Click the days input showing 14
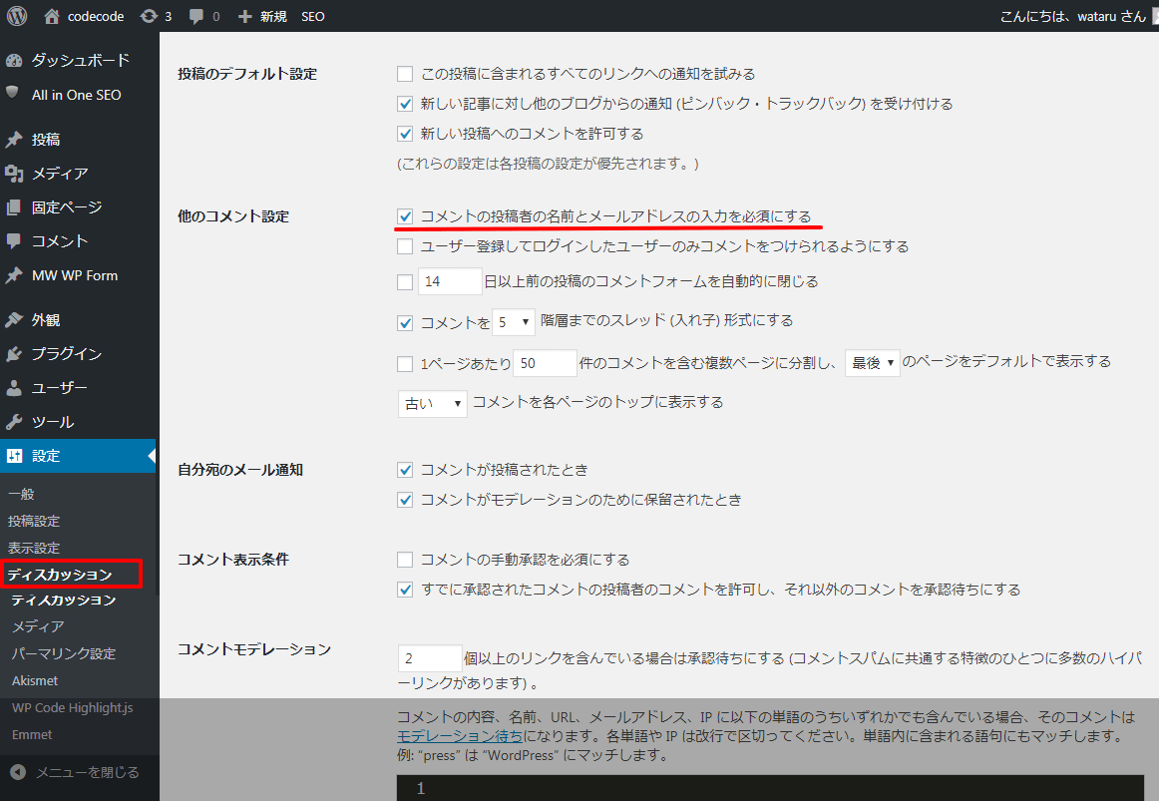The height and width of the screenshot is (801, 1159). (449, 281)
